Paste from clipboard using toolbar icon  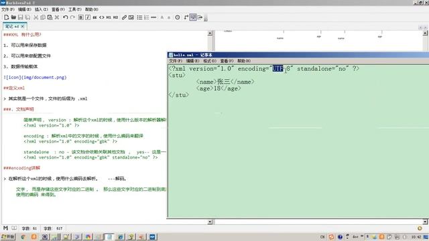(x=50, y=17)
